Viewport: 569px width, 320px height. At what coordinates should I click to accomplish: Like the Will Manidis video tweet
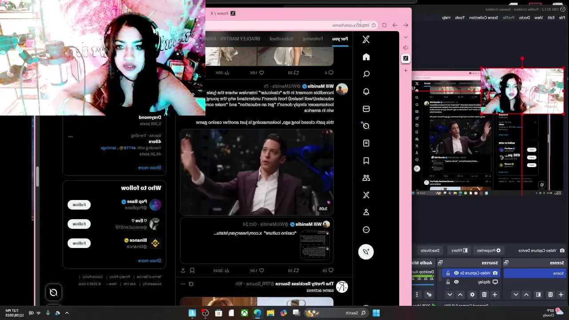click(x=261, y=270)
